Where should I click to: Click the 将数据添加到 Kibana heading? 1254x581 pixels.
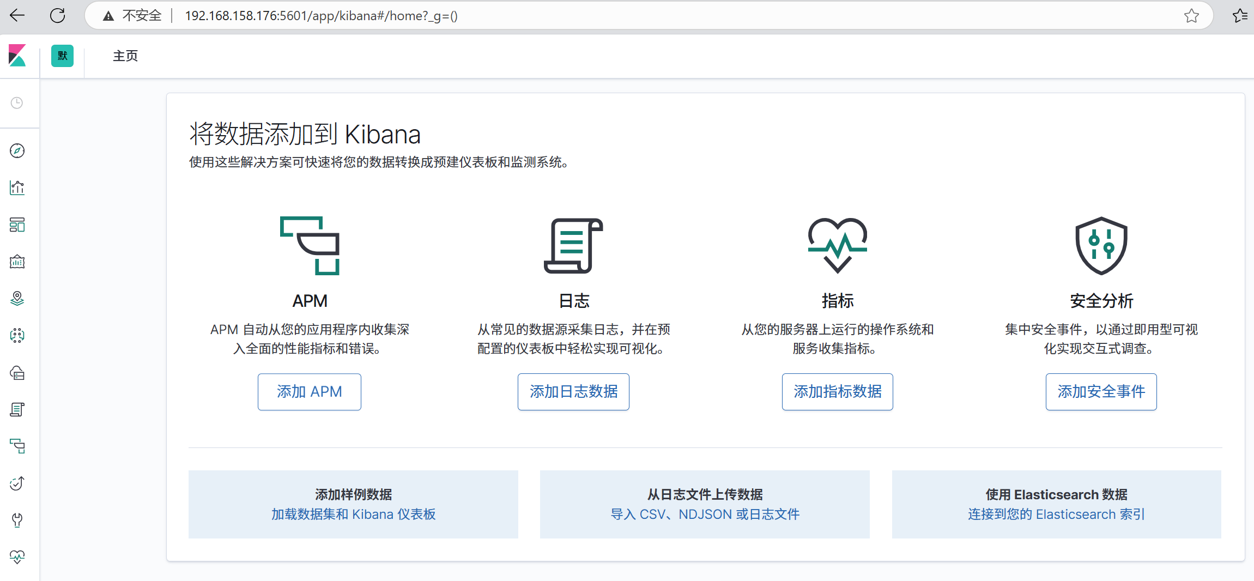(305, 134)
